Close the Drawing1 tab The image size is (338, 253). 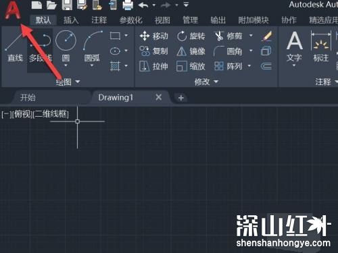point(159,97)
